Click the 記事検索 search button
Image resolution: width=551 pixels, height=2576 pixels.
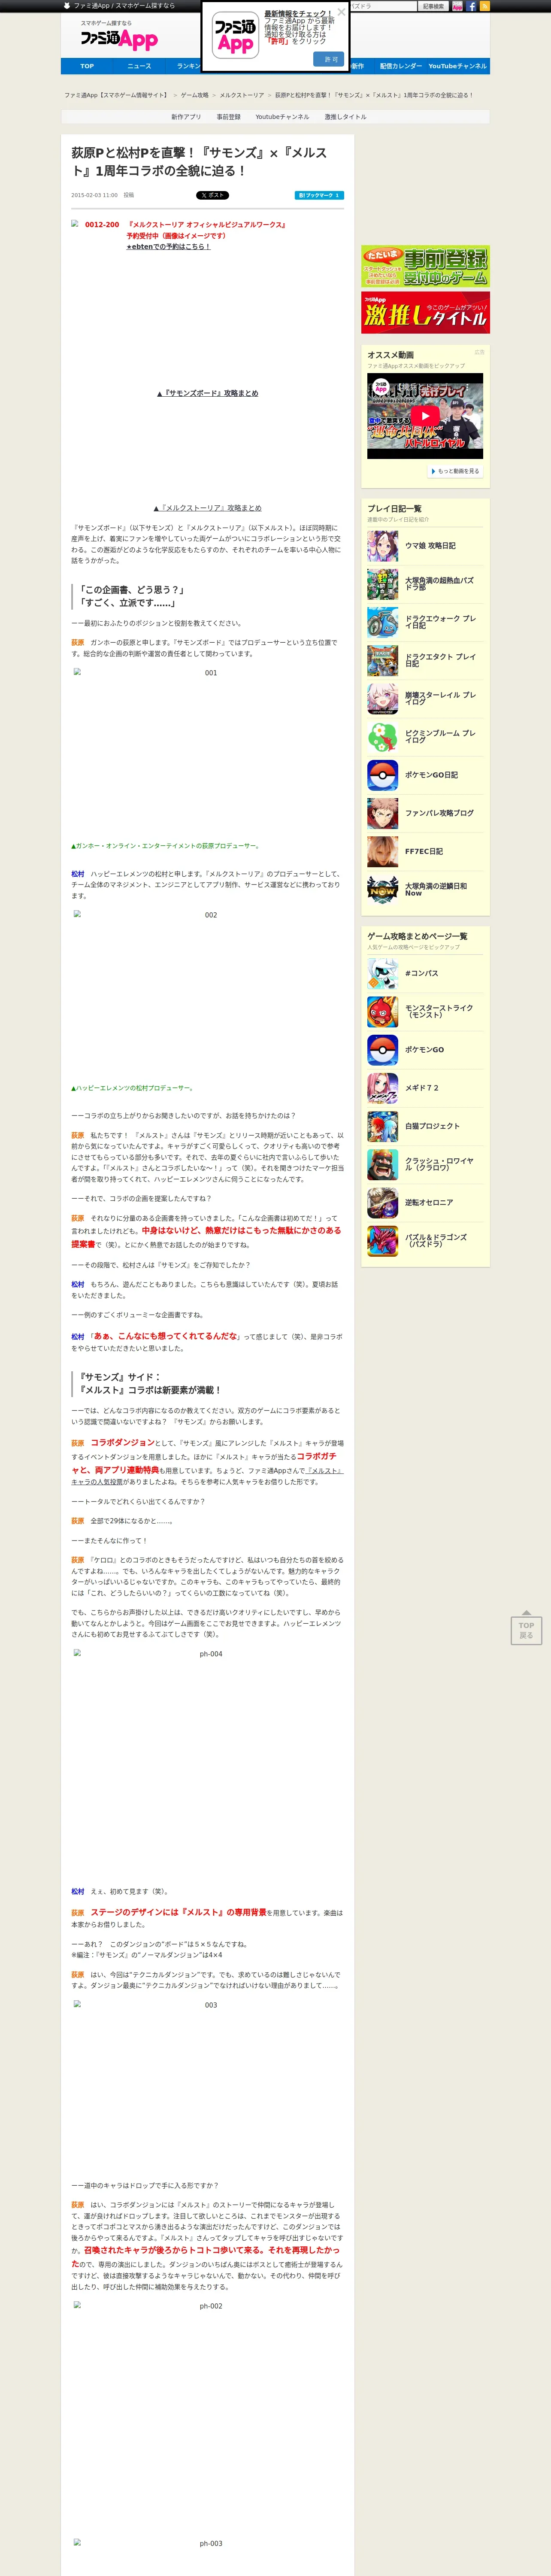tap(433, 6)
